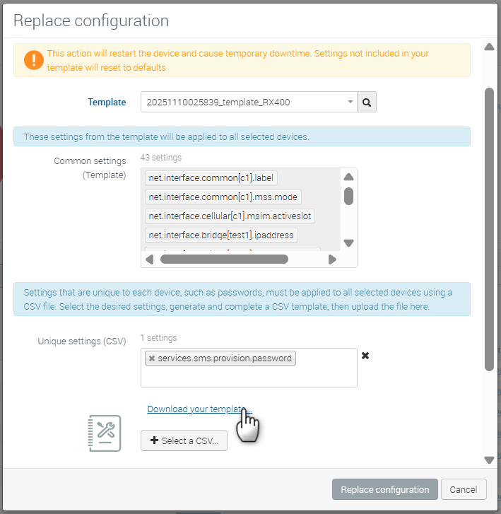Viewport: 501px width, 514px height.
Task: Click Select a CSV button
Action: pos(184,440)
